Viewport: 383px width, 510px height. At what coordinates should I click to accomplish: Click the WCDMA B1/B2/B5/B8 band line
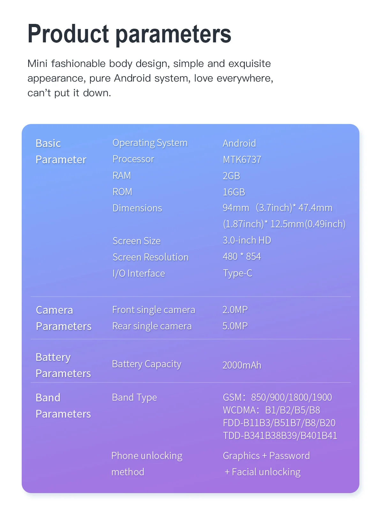pos(271,410)
